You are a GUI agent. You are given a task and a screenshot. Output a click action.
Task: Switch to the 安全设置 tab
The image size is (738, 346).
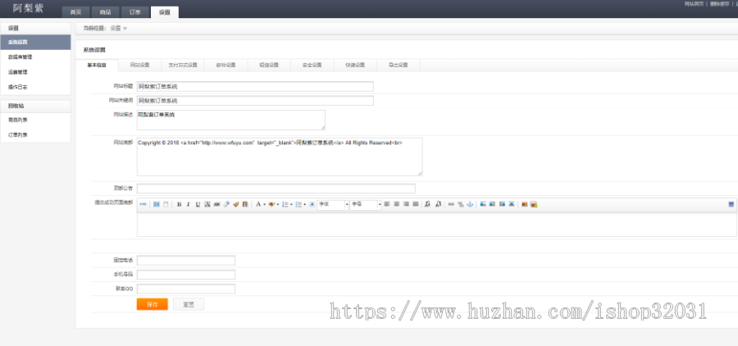coord(312,65)
